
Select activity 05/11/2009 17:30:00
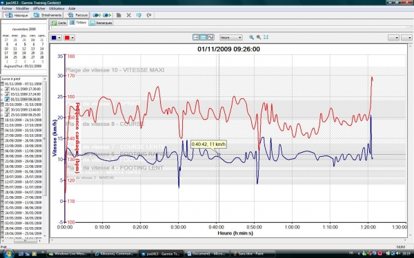pos(26,89)
